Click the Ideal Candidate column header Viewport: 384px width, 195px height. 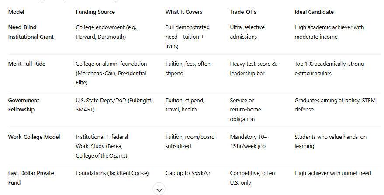click(x=313, y=12)
